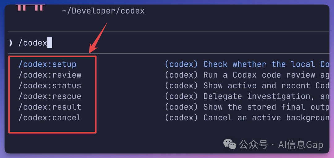Click the ~/Developer/codex path text
334x158 pixels.
[103, 11]
